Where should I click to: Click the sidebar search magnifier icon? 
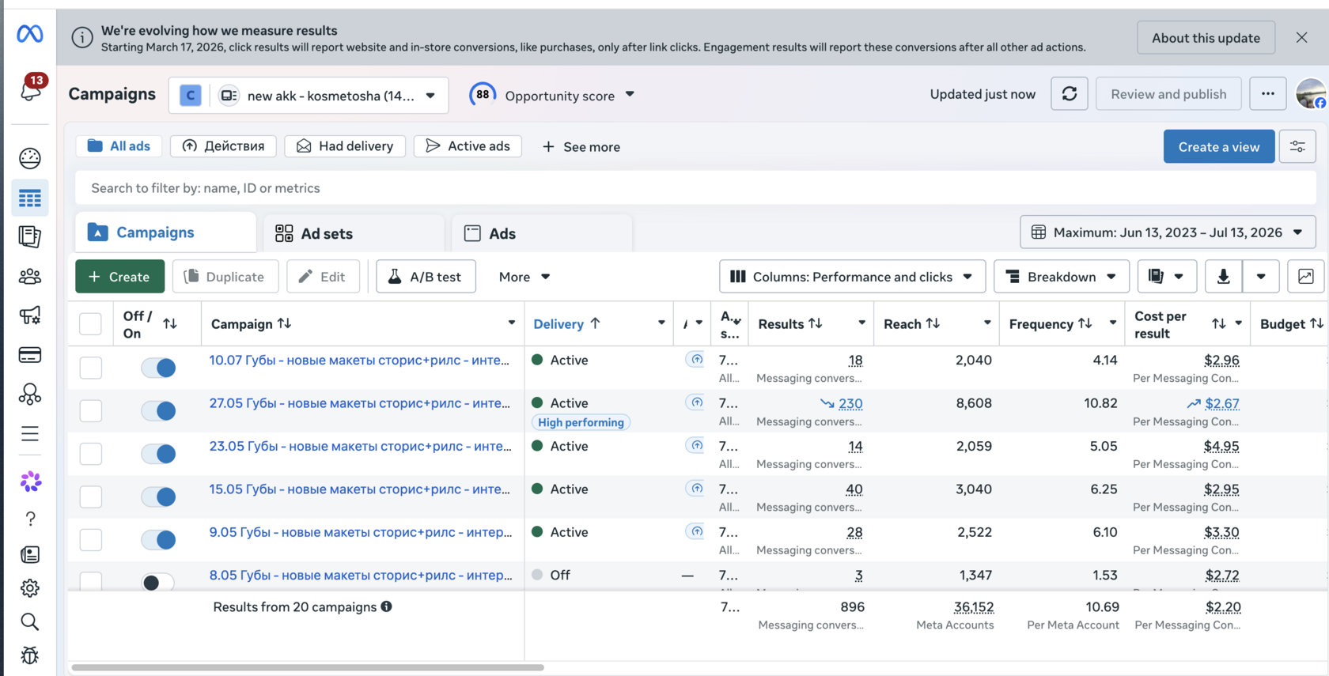coord(30,622)
